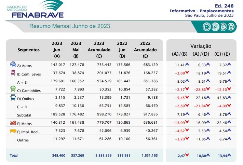Click Total variation value 10,30
The height and width of the screenshot is (165, 243).
(201, 156)
